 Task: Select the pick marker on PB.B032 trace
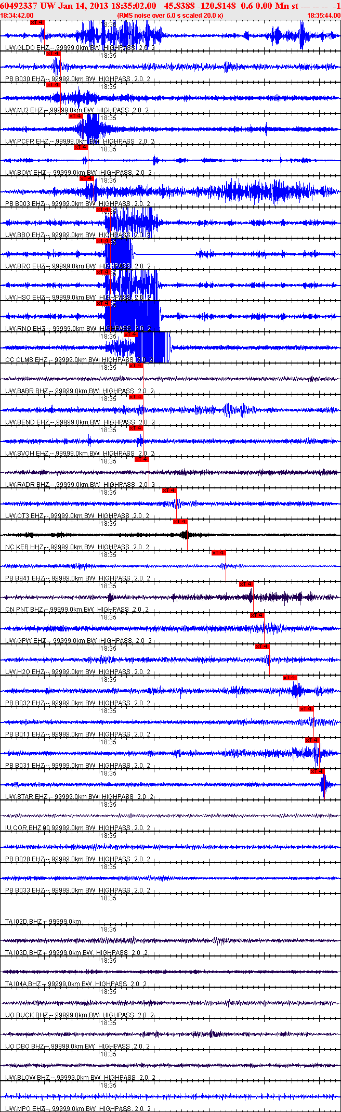[x=290, y=678]
